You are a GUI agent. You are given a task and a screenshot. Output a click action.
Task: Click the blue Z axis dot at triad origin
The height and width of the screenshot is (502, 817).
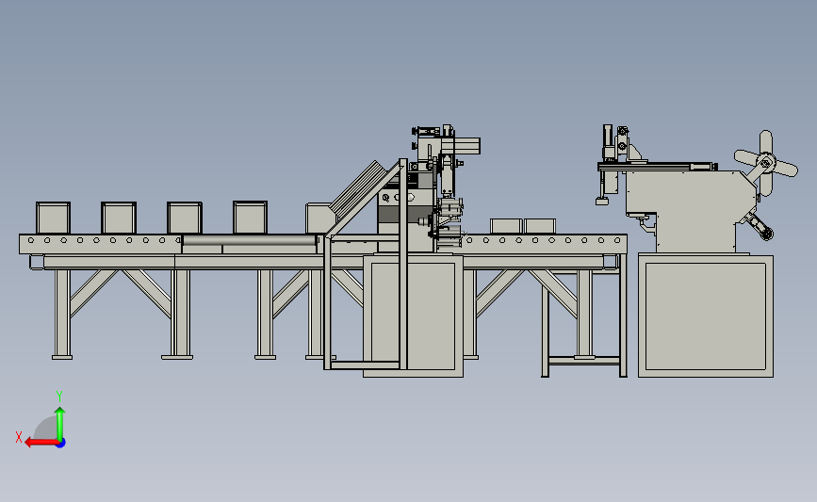61,444
